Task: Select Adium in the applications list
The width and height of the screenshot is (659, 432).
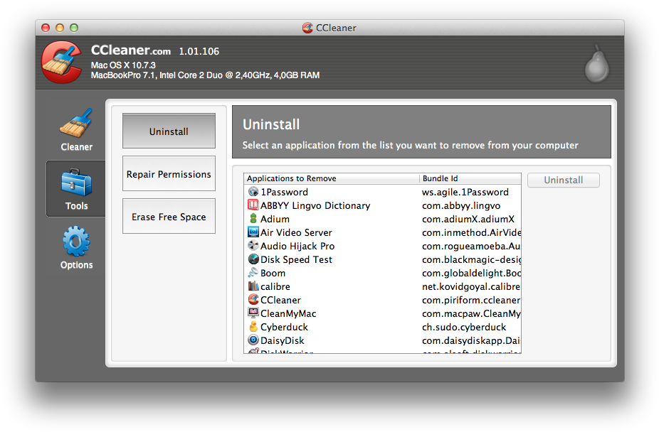Action: [x=275, y=219]
